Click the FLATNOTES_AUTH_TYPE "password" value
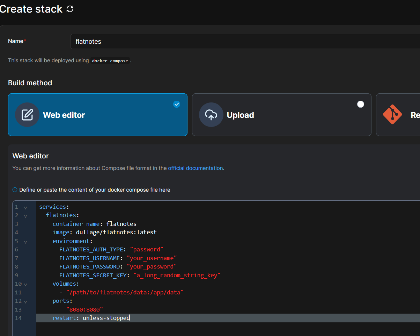The width and height of the screenshot is (420, 336). [x=147, y=249]
